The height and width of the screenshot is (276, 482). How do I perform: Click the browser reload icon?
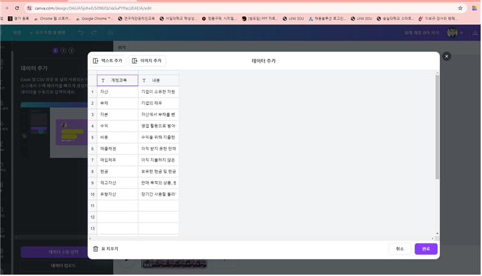coord(17,8)
